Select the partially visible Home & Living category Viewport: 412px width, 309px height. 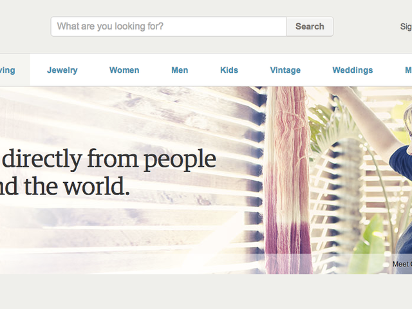click(8, 70)
